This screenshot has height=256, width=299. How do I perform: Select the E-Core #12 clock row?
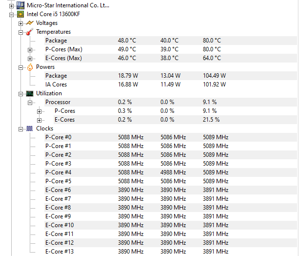pos(171,243)
